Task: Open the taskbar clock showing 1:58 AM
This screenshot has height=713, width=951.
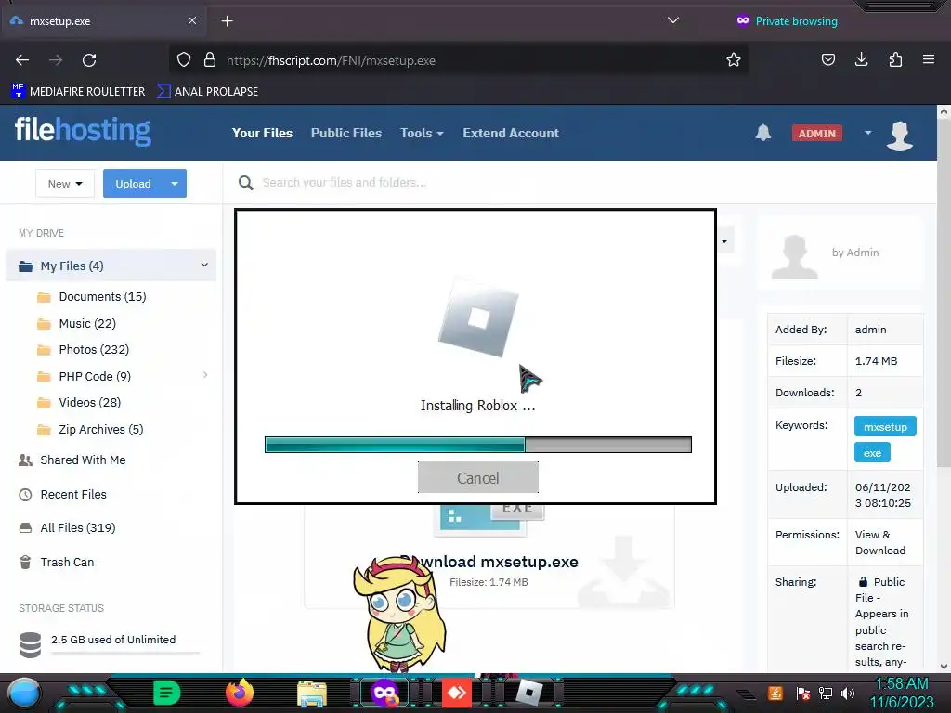Action: pyautogui.click(x=902, y=693)
